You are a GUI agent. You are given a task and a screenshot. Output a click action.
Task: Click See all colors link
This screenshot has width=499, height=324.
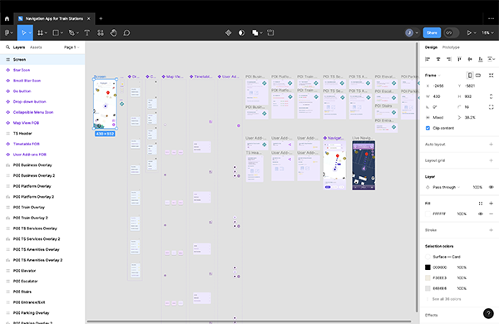point(447,299)
